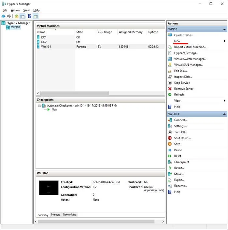
Task: Select the DC1 virtual machine row
Action: point(100,37)
